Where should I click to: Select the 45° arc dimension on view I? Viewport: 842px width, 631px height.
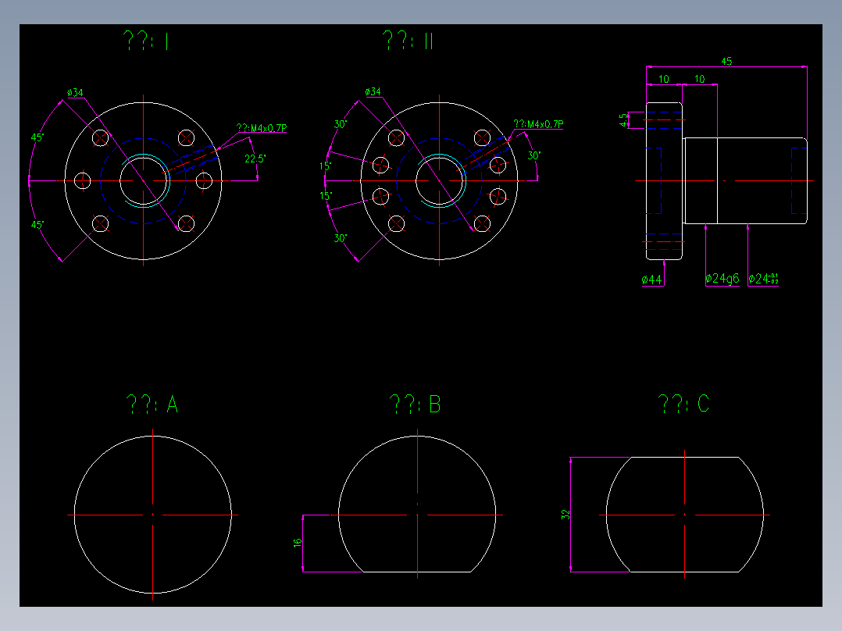tap(37, 136)
